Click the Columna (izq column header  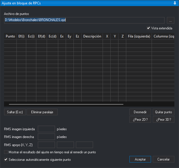point(163,36)
